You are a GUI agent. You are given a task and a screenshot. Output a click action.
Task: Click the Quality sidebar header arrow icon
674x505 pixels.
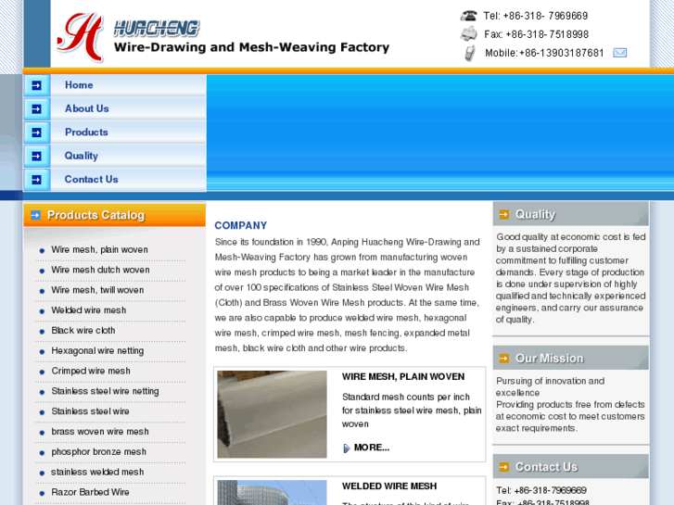tap(503, 214)
